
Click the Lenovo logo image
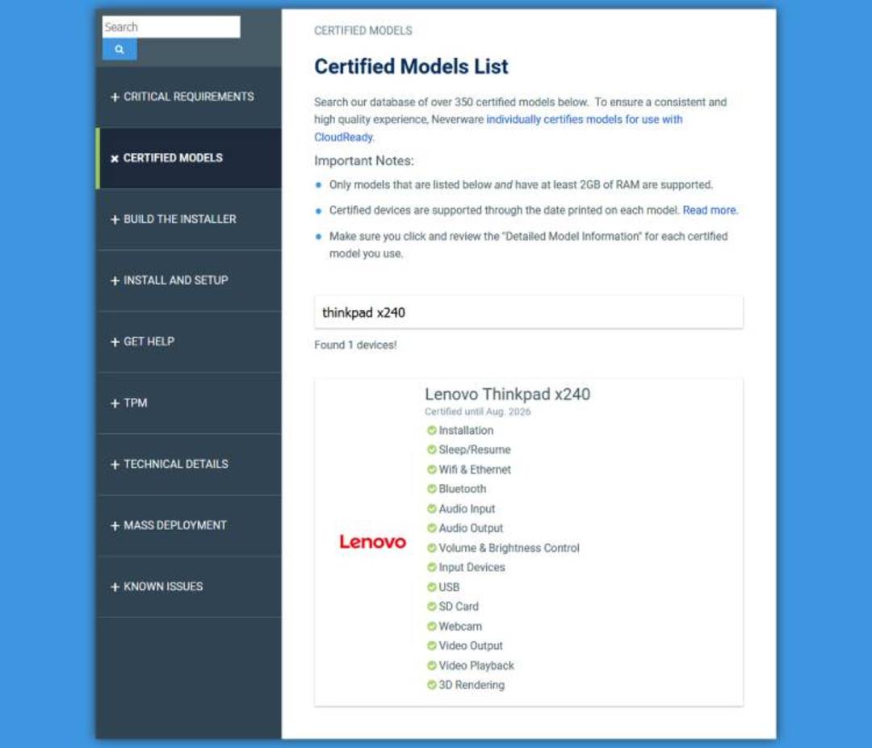[372, 541]
